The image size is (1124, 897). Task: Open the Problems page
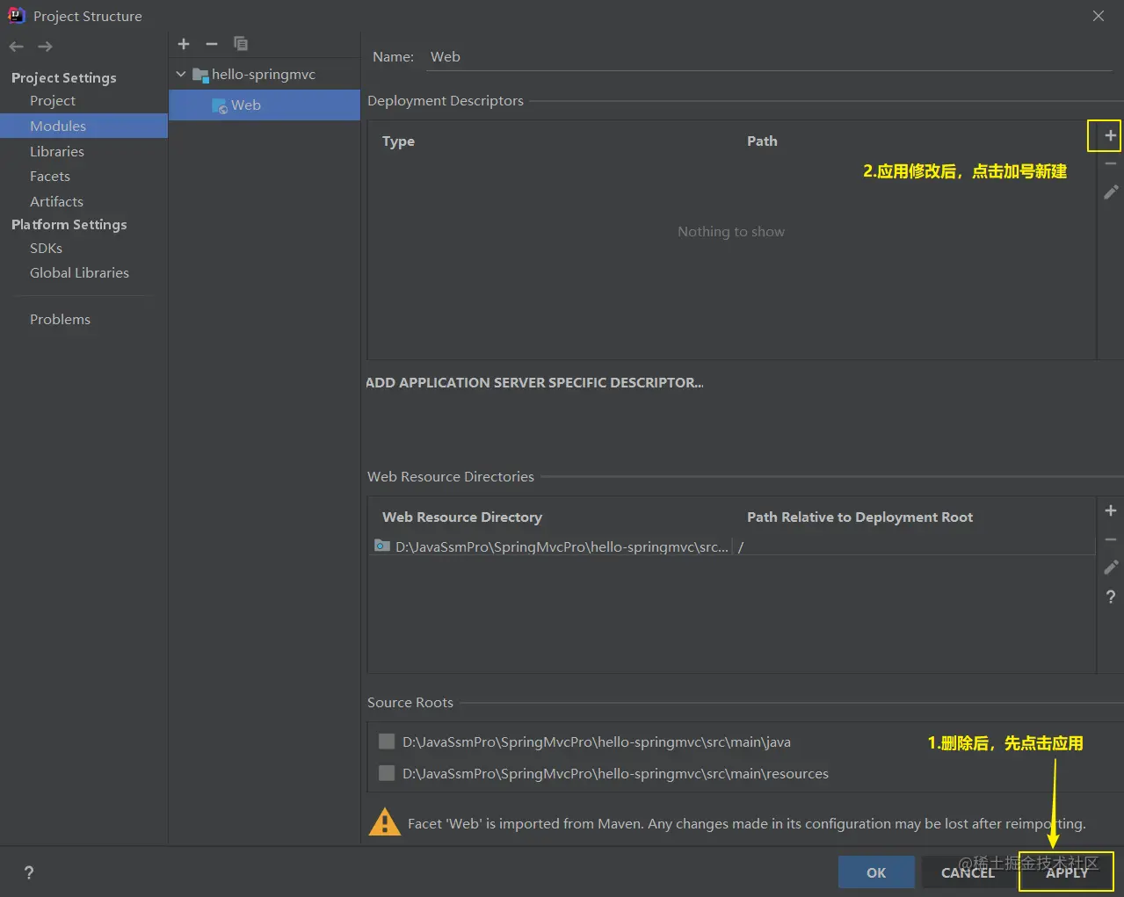(x=60, y=319)
